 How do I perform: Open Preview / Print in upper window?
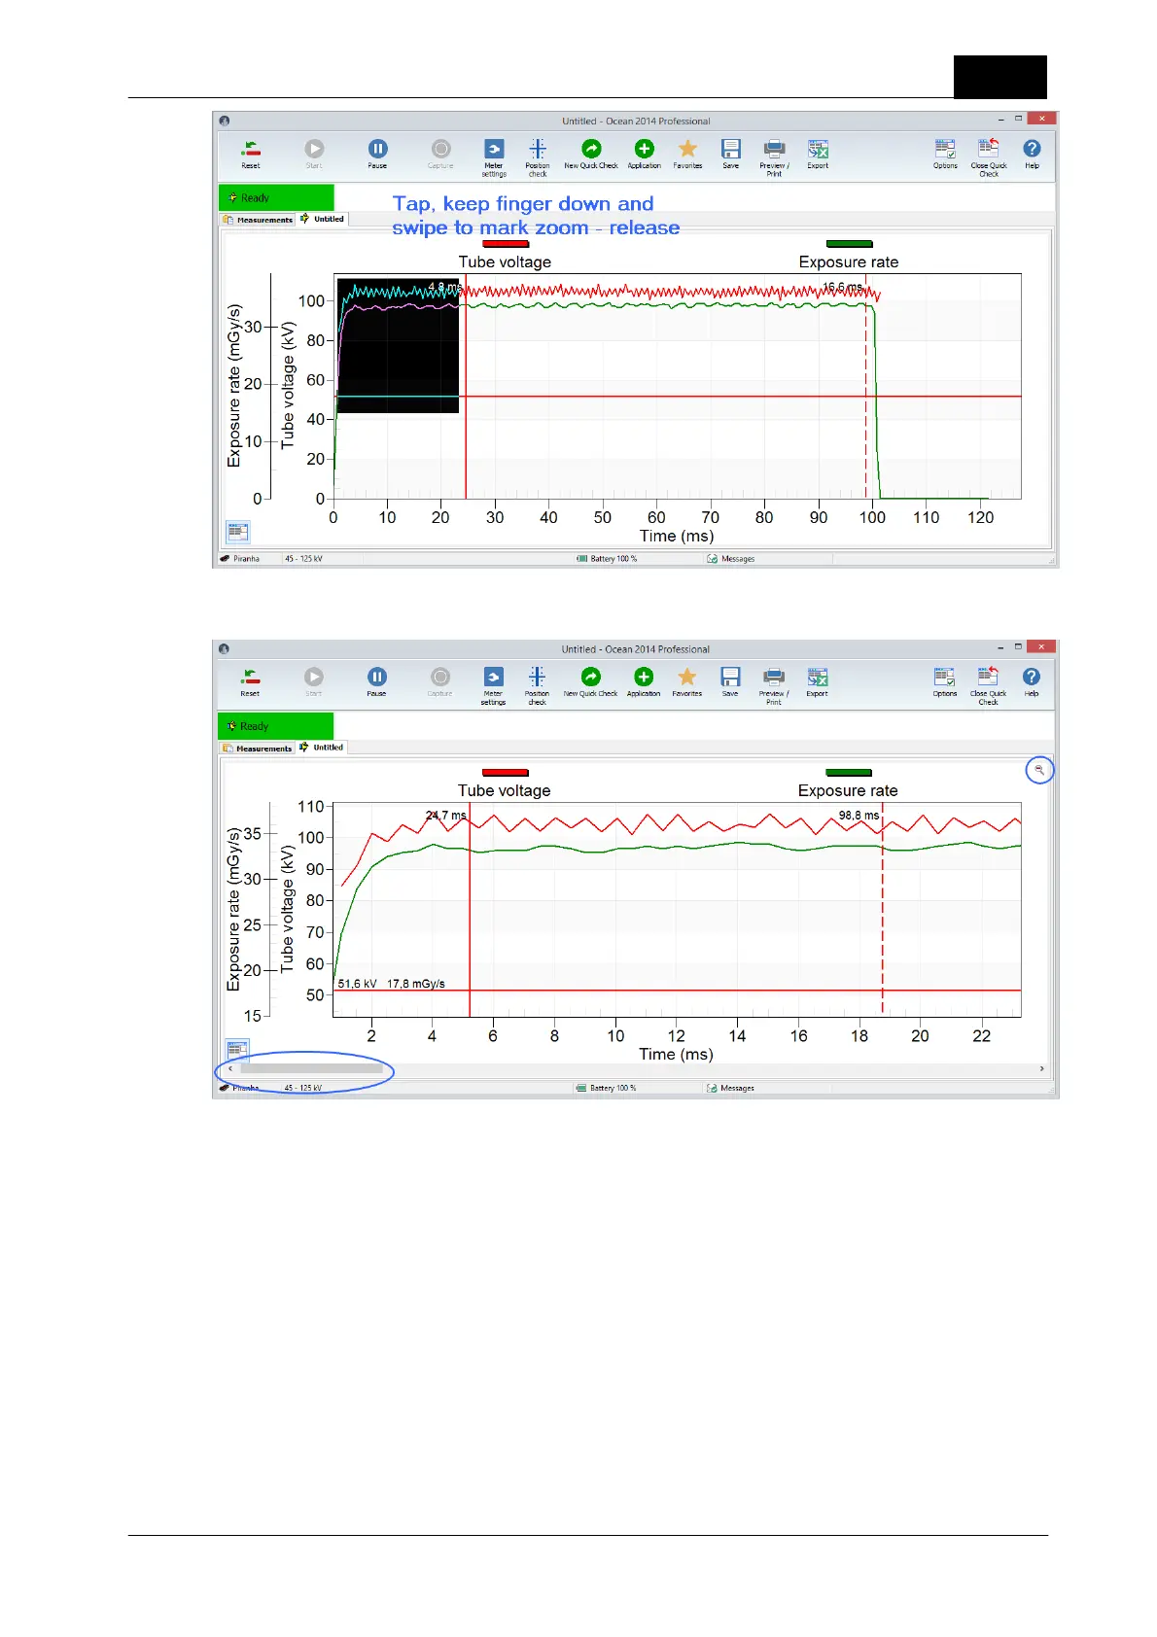pyautogui.click(x=774, y=157)
